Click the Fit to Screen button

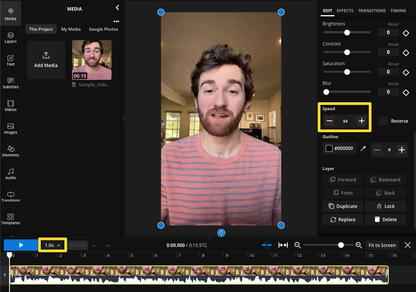coord(382,245)
